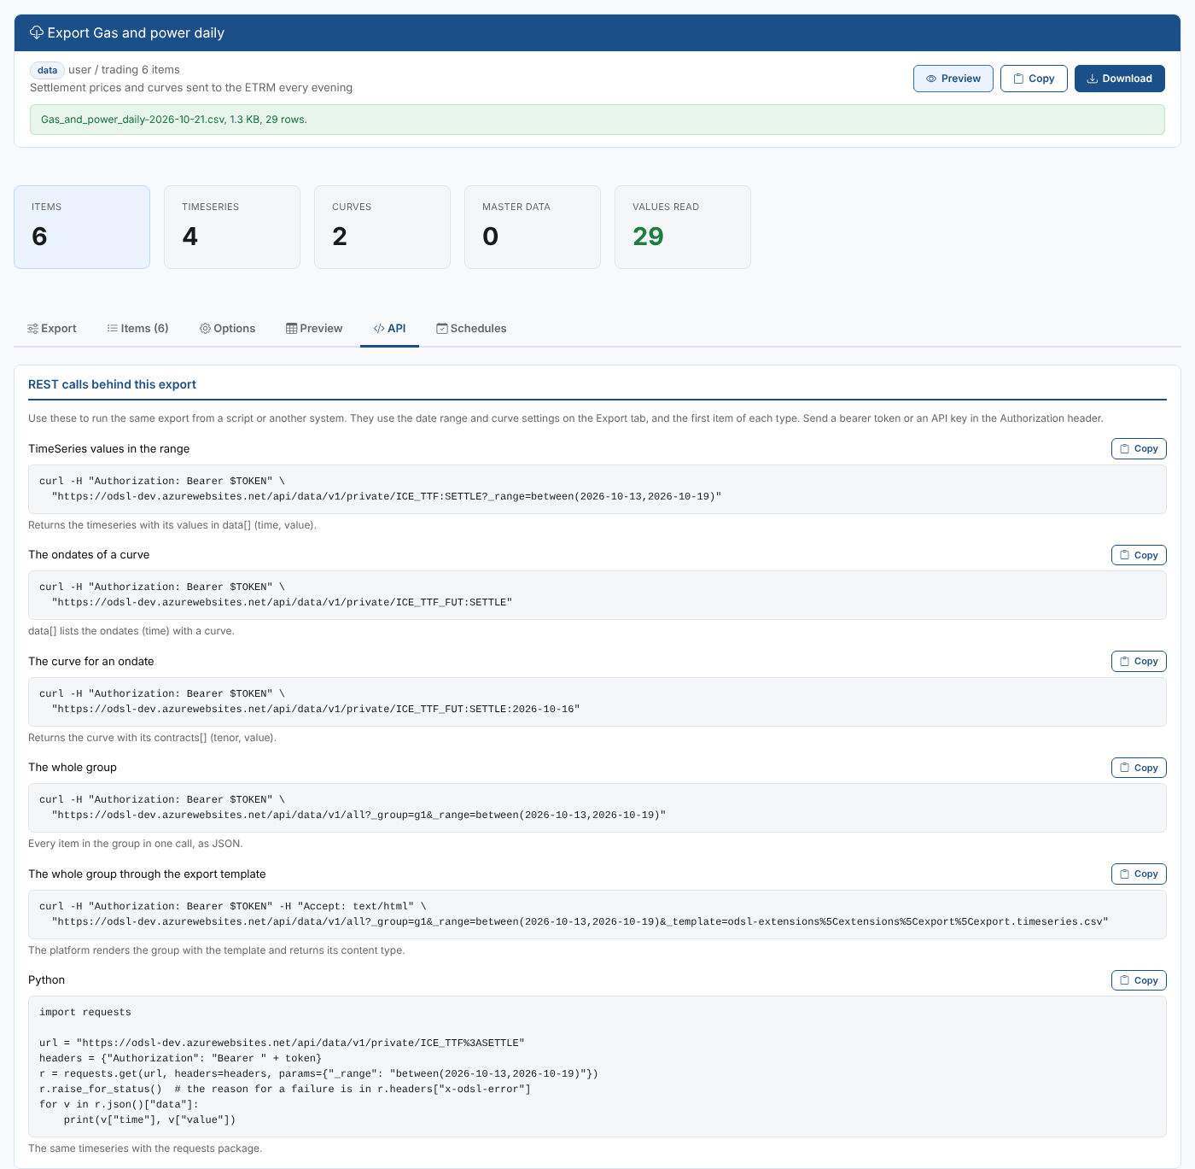The width and height of the screenshot is (1195, 1169).
Task: Copy the whole group curl command
Action: pyautogui.click(x=1139, y=768)
